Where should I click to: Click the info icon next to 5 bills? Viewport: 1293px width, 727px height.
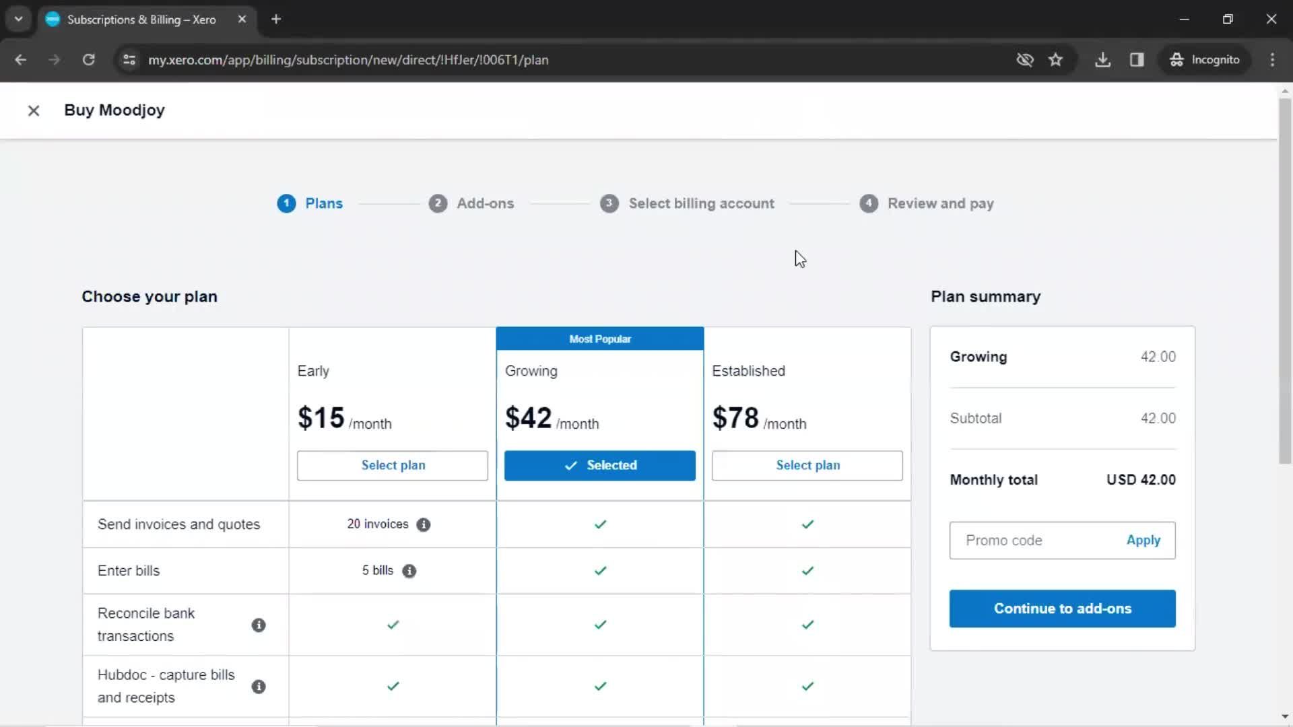(x=409, y=571)
